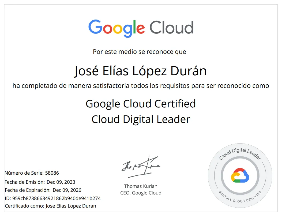The width and height of the screenshot is (282, 218).
Task: Click 'Número de Serie: 58086'
Action: pyautogui.click(x=32, y=173)
